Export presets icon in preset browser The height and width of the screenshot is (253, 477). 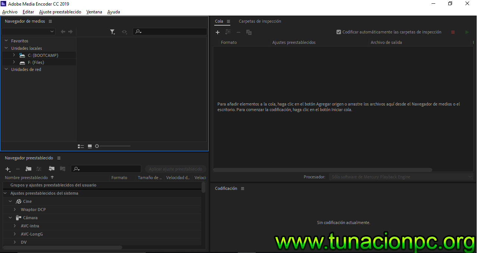coord(63,169)
